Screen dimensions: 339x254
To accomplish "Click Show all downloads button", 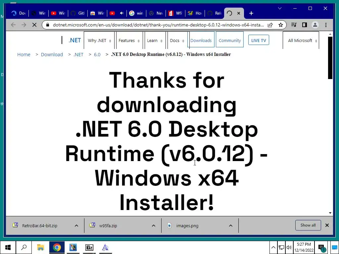I will (x=308, y=225).
